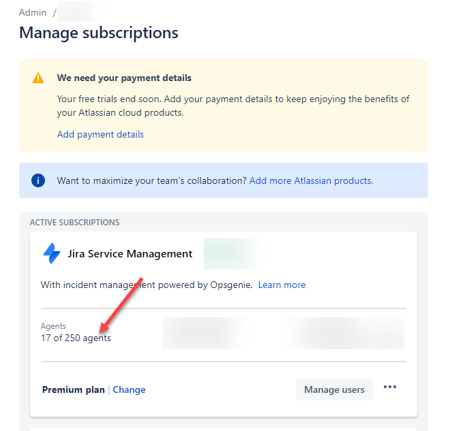Image resolution: width=450 pixels, height=431 pixels.
Task: Click the 17 of 250 agents count
Action: (76, 338)
